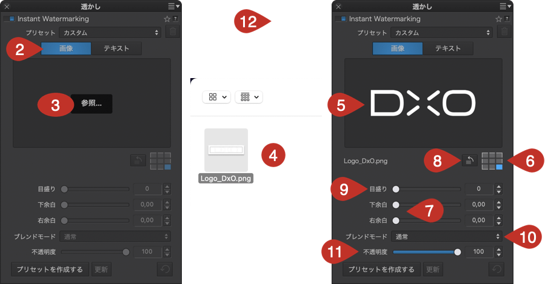Open the ブレンドモード dropdown in the left panel

(x=115, y=236)
